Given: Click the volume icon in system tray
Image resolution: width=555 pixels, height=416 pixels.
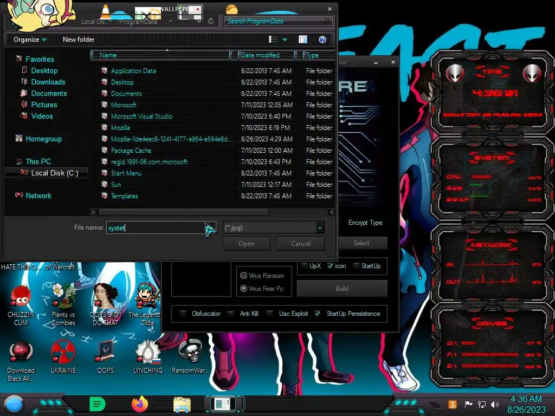Looking at the screenshot, I should pos(495,404).
